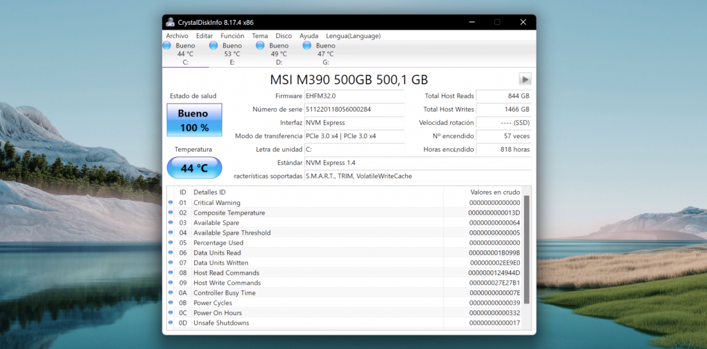Viewport: 707px width, 349px height.
Task: Click the Bueno 100 % health status button
Action: [194, 120]
